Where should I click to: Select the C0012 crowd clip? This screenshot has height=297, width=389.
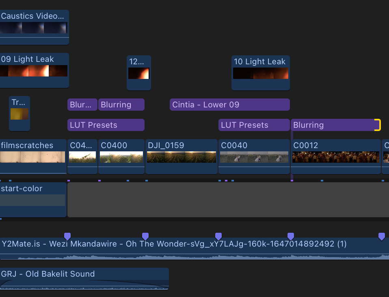click(336, 157)
